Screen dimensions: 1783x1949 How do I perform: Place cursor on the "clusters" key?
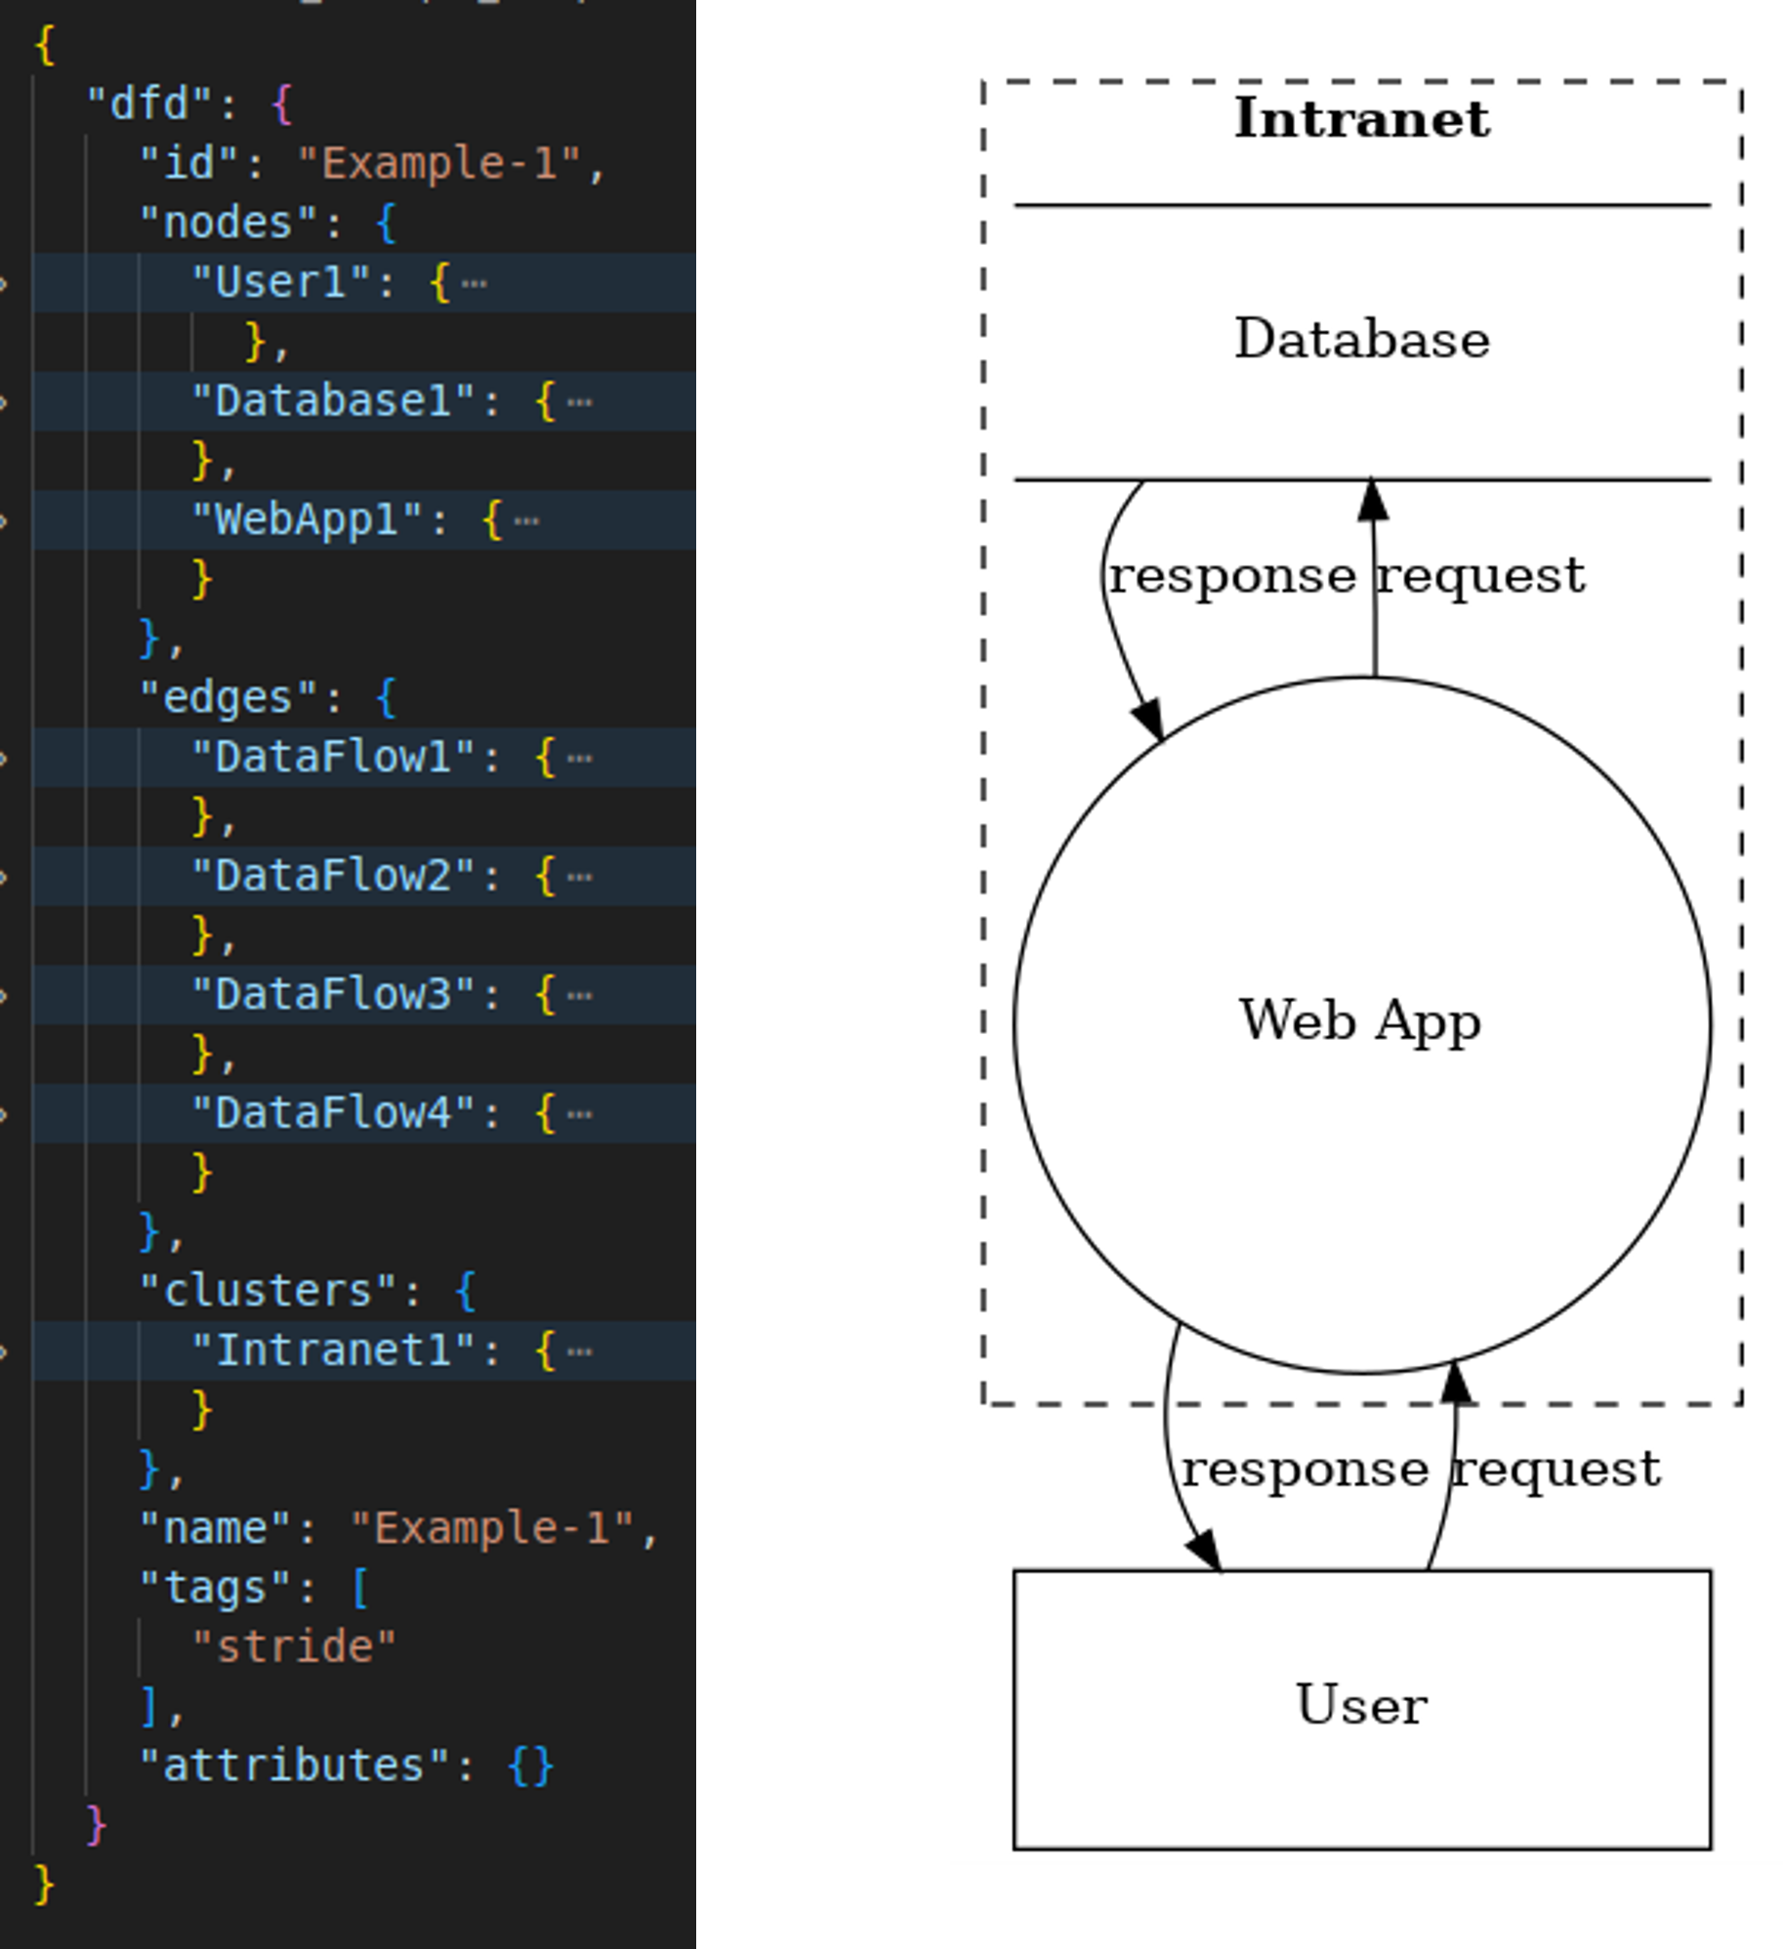click(268, 1291)
